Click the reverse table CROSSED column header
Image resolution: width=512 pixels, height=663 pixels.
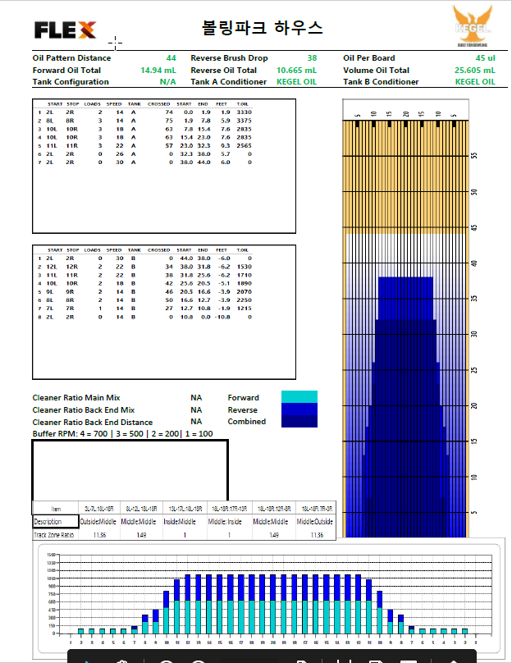coord(158,250)
